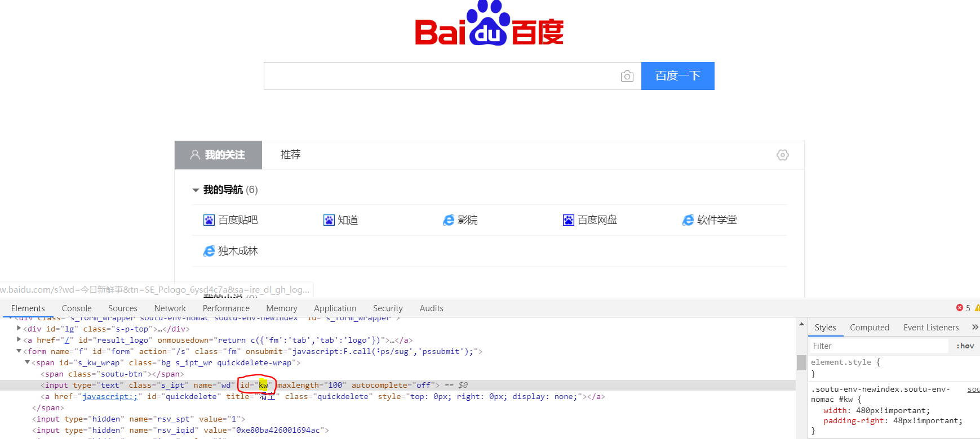
Task: Select the Computed sidebar tab
Action: coord(870,328)
